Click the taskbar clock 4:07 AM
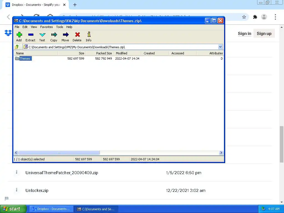The height and width of the screenshot is (213, 284). (x=274, y=209)
